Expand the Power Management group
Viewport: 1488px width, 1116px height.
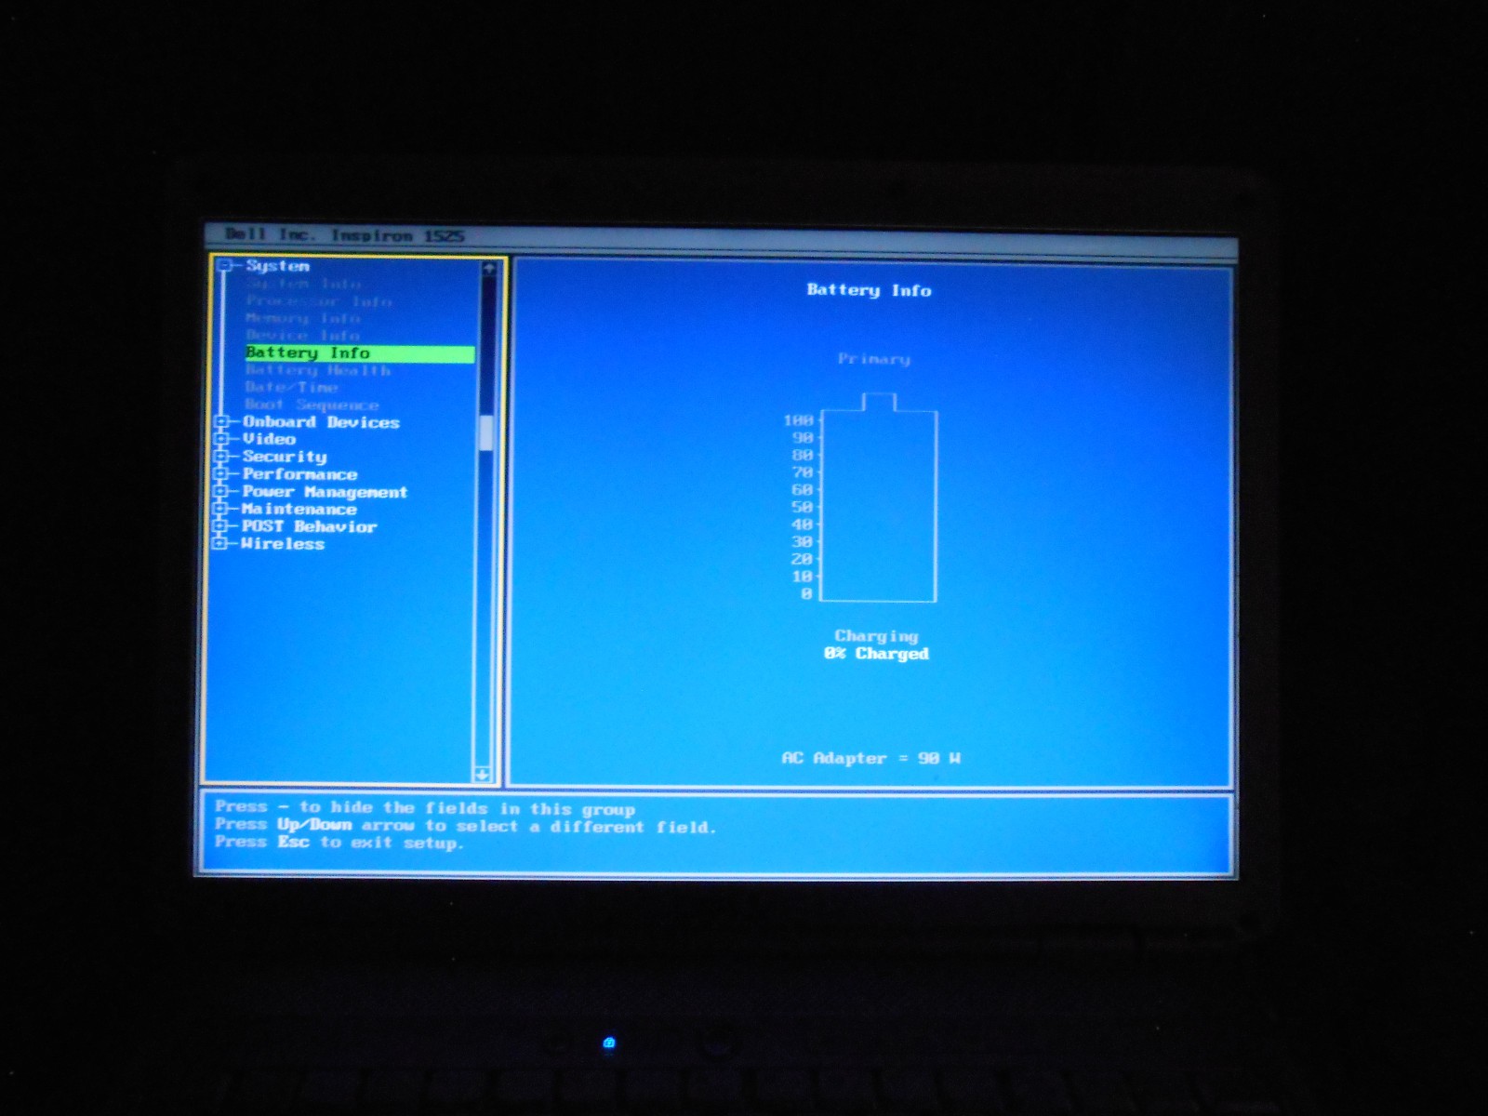[x=220, y=492]
